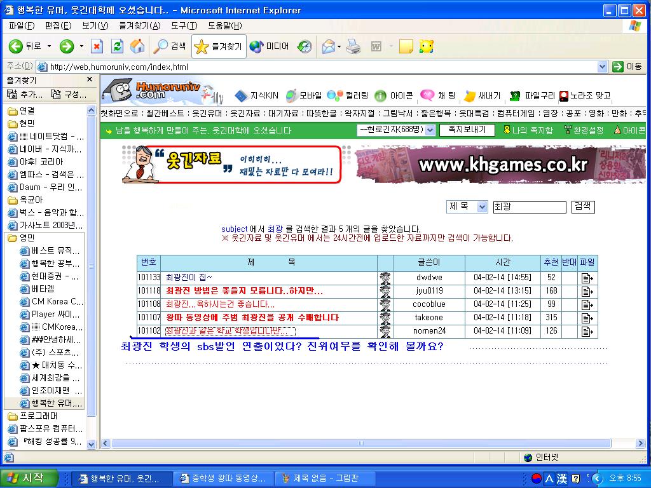This screenshot has width=651, height=488.
Task: Open the Daum favorite link
Action: pyautogui.click(x=46, y=187)
